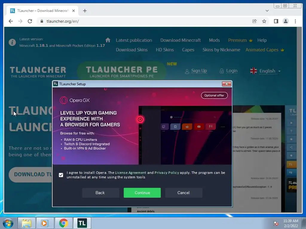Screen dimensions: 306x229
Task: Open HD Skins page link
Action: pos(165,50)
